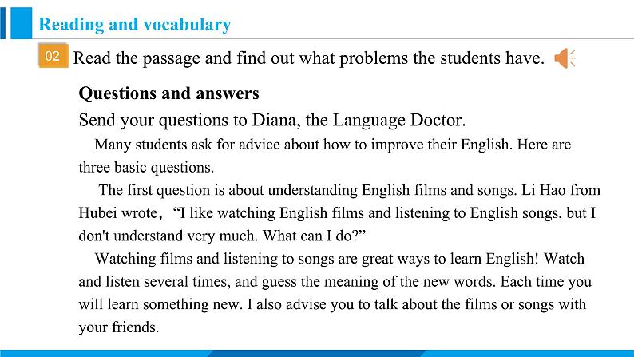Click the line starting 'Hubei wrote'
This screenshot has height=357, width=634.
[337, 213]
